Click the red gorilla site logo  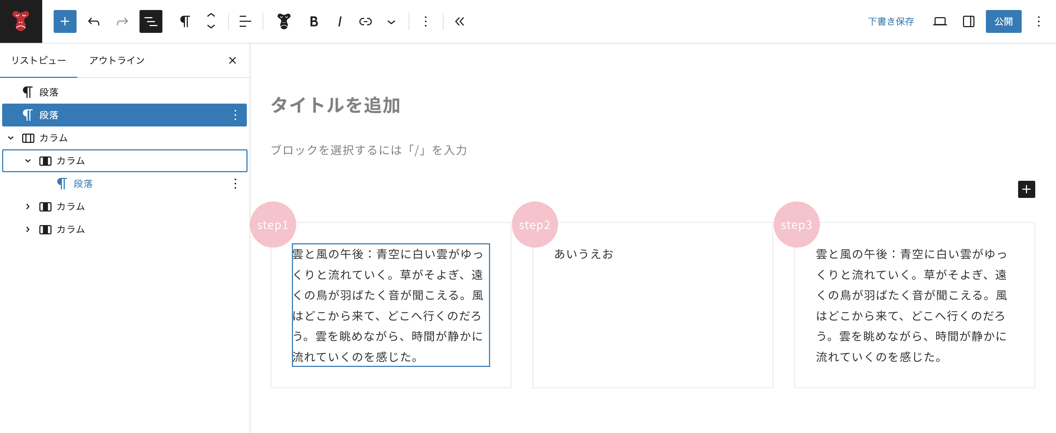21,21
